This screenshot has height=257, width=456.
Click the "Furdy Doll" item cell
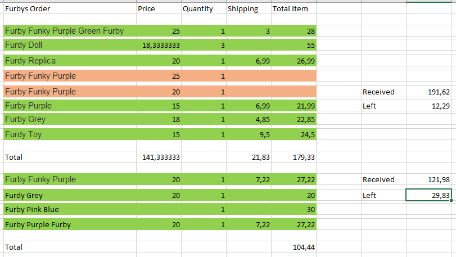click(24, 45)
